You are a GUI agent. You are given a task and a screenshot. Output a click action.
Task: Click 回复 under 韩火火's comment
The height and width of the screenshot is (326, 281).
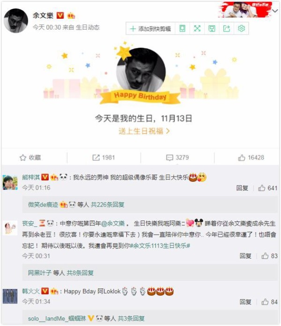245,302
